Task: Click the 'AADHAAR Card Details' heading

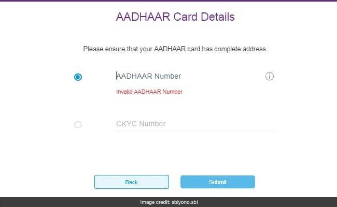Action: [x=175, y=17]
